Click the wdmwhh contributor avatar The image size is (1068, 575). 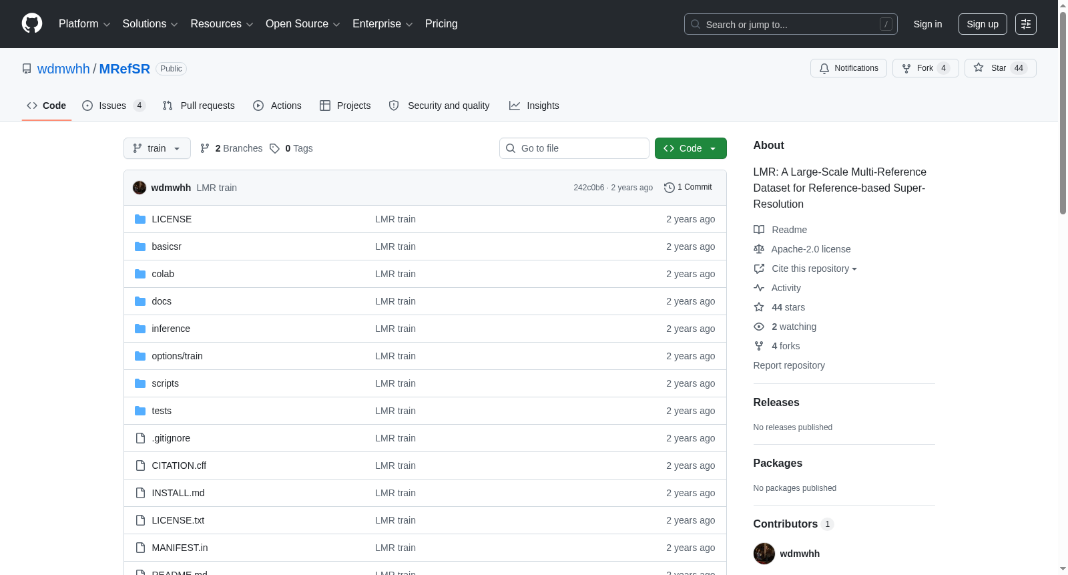764,554
